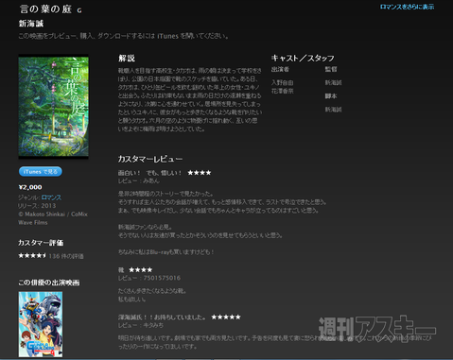
Task: Click the カスタマー評価 heading
Action: 41,243
